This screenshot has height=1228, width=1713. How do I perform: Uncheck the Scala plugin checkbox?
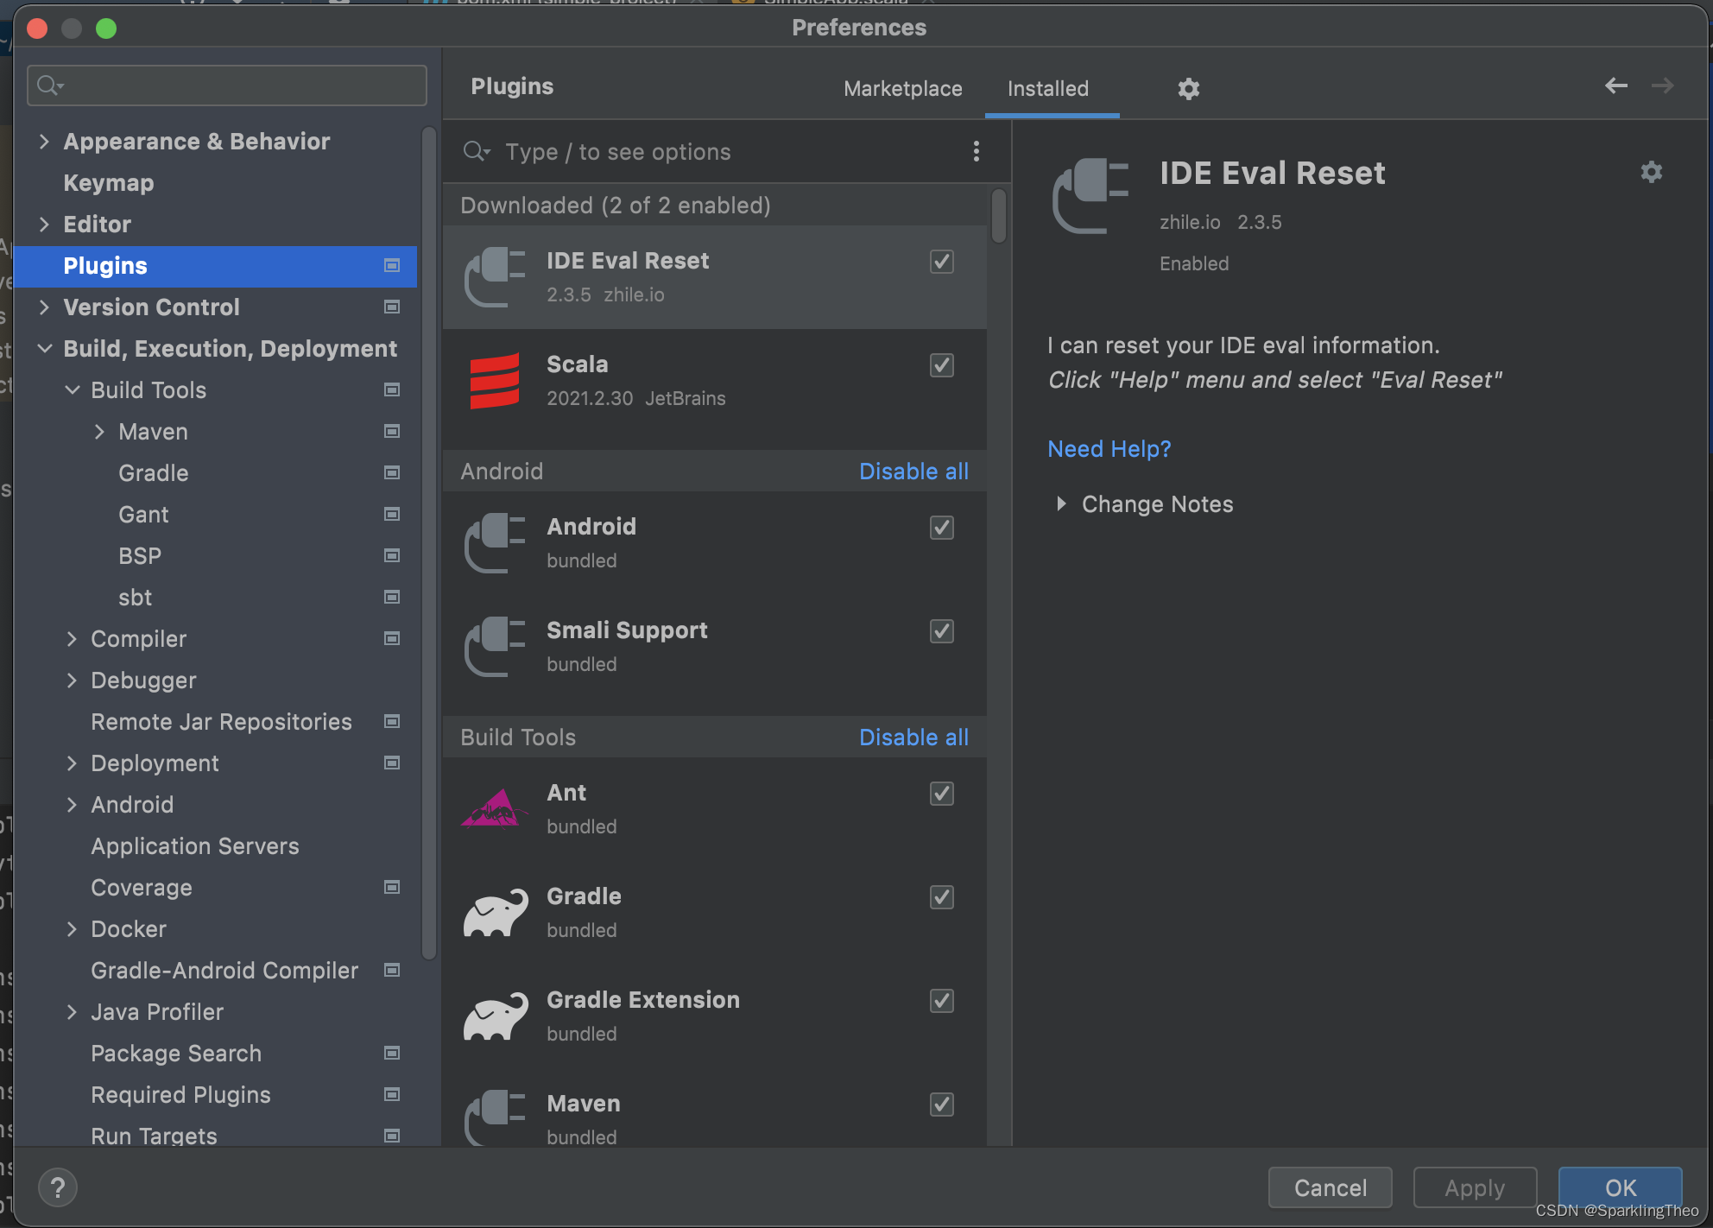941,365
